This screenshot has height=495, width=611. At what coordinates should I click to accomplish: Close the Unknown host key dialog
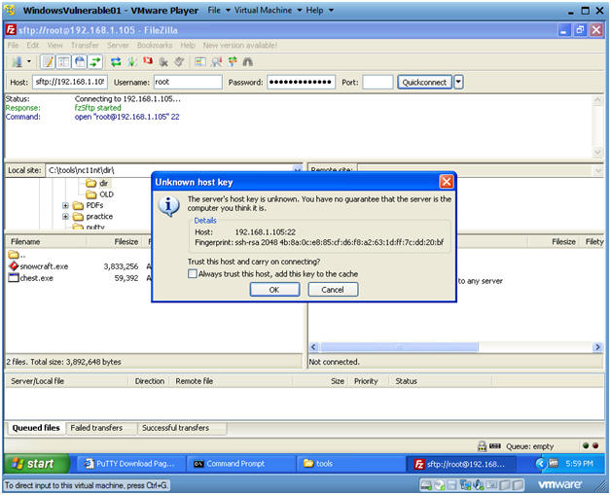(x=447, y=182)
